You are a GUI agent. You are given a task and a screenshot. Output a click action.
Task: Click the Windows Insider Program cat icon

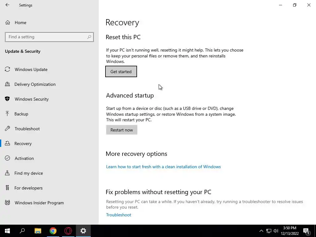[7, 202]
